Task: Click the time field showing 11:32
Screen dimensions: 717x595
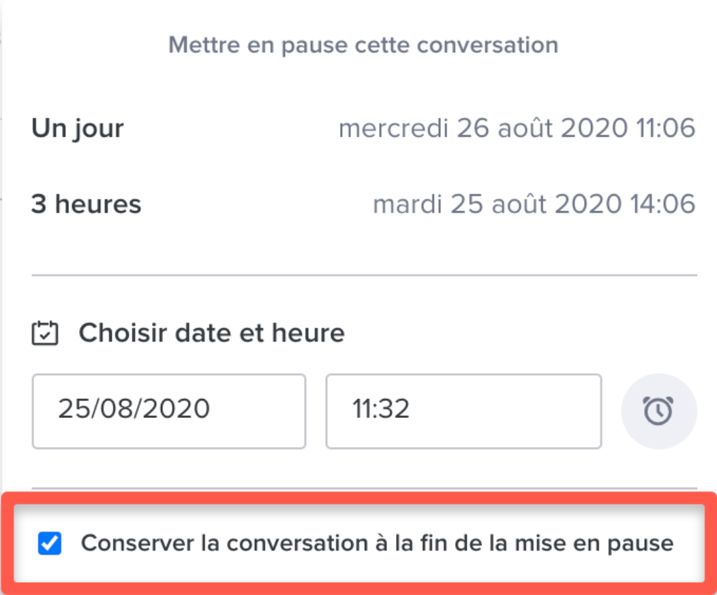Action: point(463,411)
